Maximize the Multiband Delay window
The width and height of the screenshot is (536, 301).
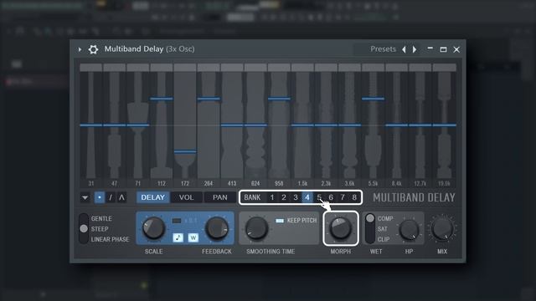tap(443, 49)
